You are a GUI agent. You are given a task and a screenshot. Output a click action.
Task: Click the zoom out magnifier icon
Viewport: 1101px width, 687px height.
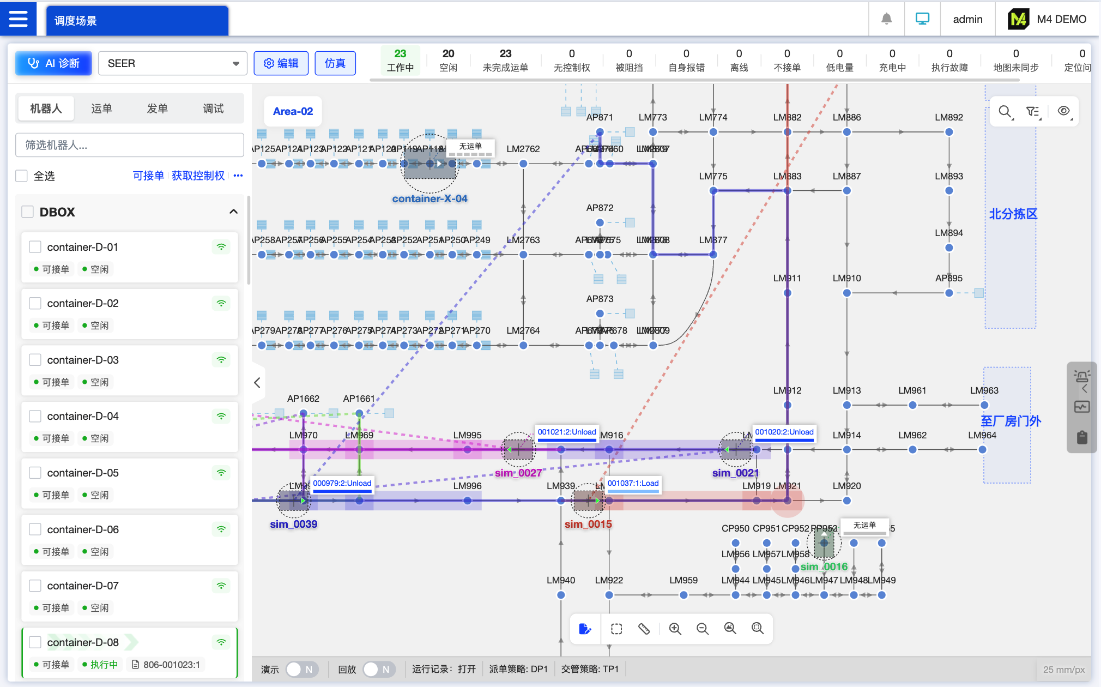pos(702,629)
